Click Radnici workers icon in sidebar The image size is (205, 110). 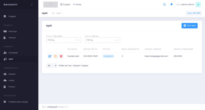pos(5,74)
